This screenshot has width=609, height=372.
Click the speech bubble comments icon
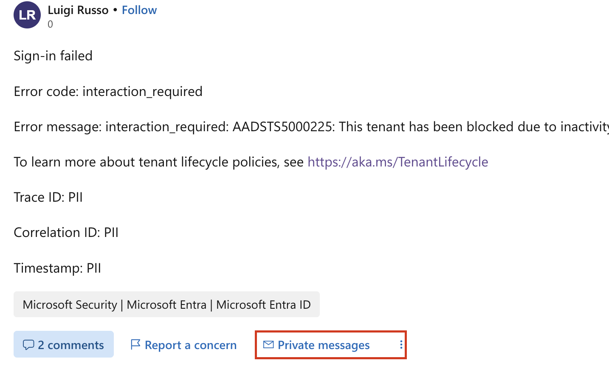[28, 345]
